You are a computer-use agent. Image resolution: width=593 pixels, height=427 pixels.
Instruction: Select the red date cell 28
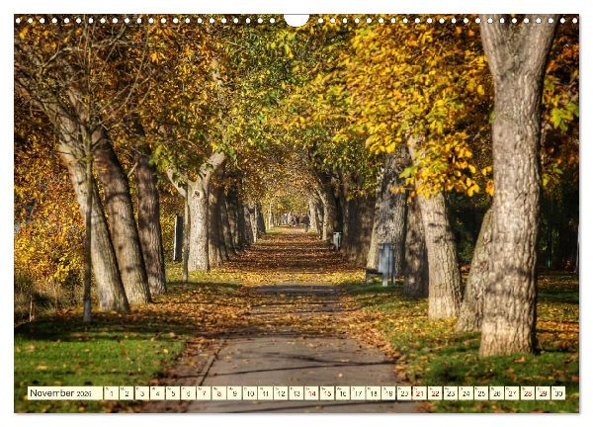tap(528, 393)
